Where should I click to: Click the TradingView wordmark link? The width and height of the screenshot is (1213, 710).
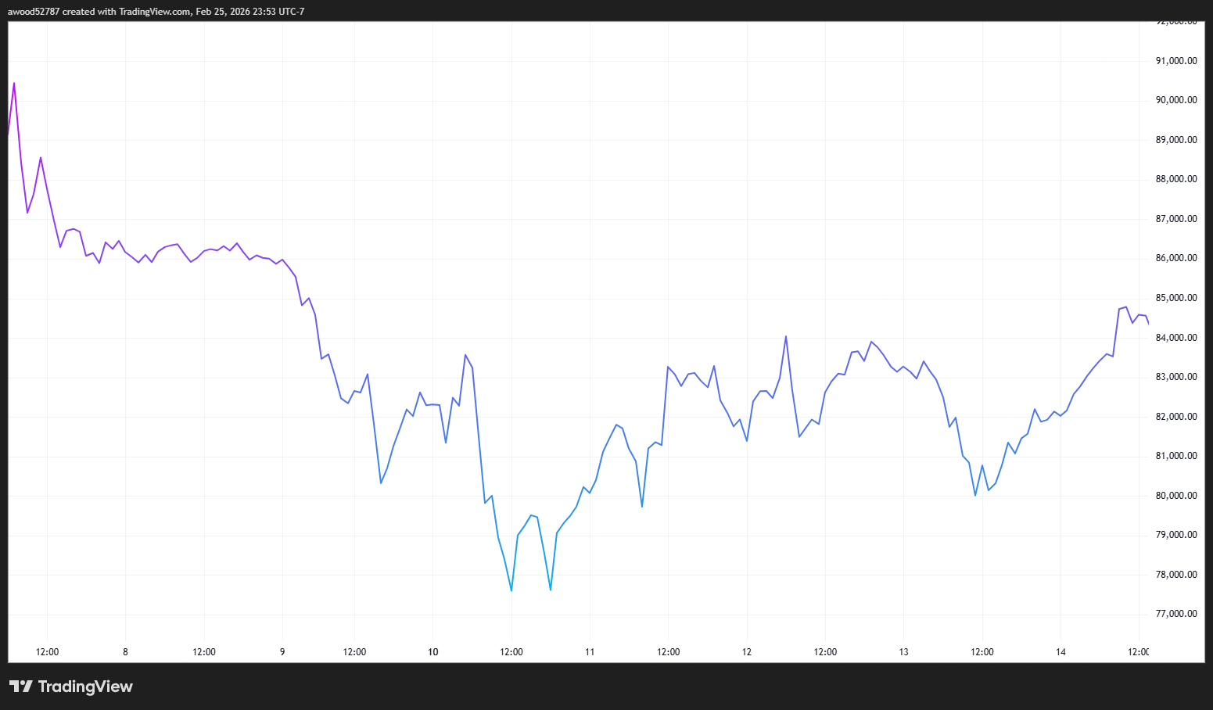point(86,687)
